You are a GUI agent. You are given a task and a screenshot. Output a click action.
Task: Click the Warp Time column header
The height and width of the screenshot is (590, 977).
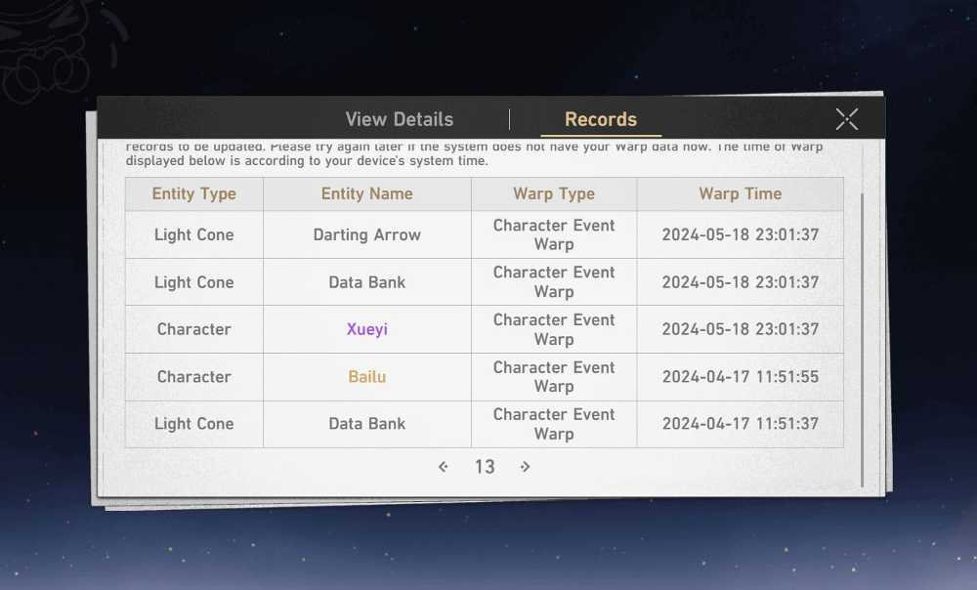point(741,193)
